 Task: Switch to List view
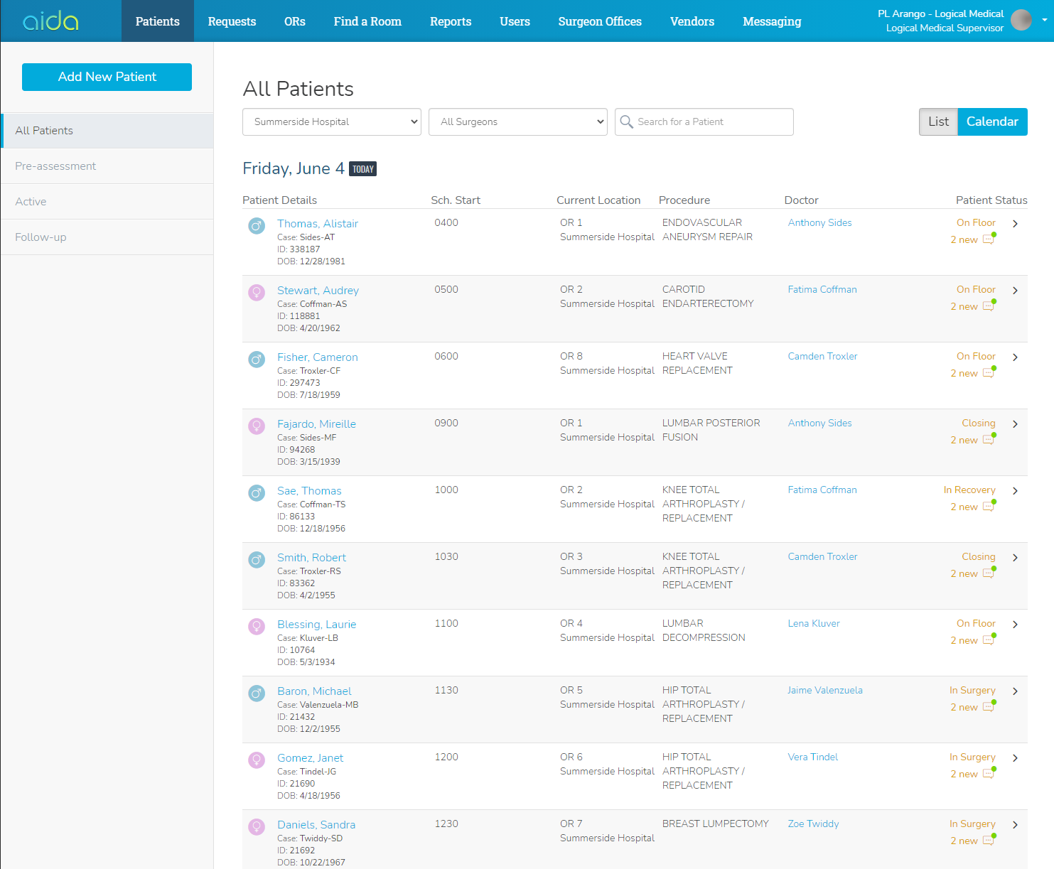click(x=937, y=122)
